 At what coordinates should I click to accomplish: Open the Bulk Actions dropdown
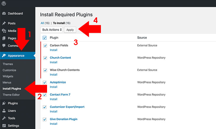(51, 30)
